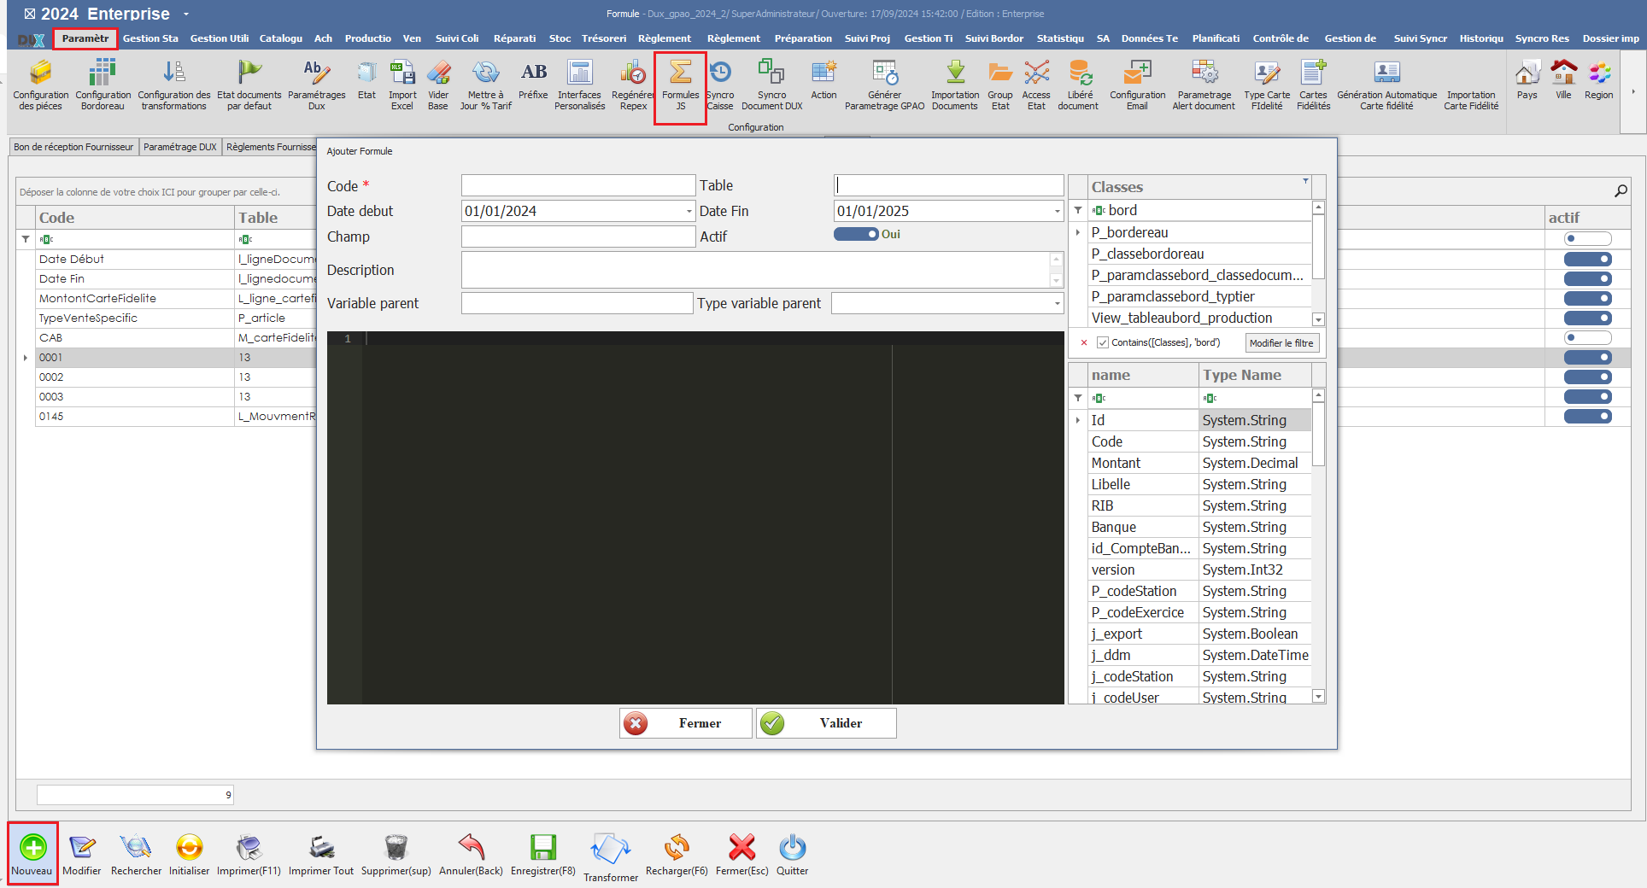Uncheck the Contains Classes bord filter checkbox

(1103, 342)
